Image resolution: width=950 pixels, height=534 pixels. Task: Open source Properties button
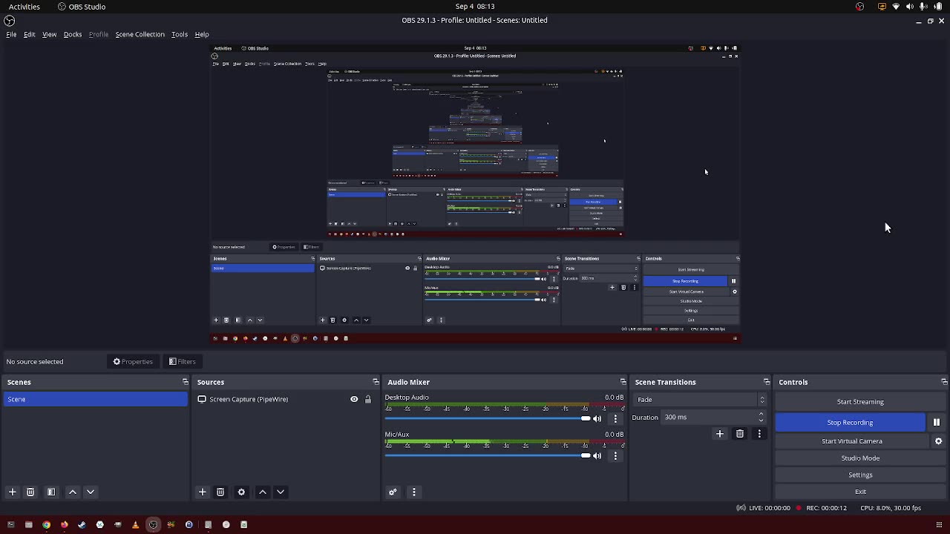[x=133, y=362]
